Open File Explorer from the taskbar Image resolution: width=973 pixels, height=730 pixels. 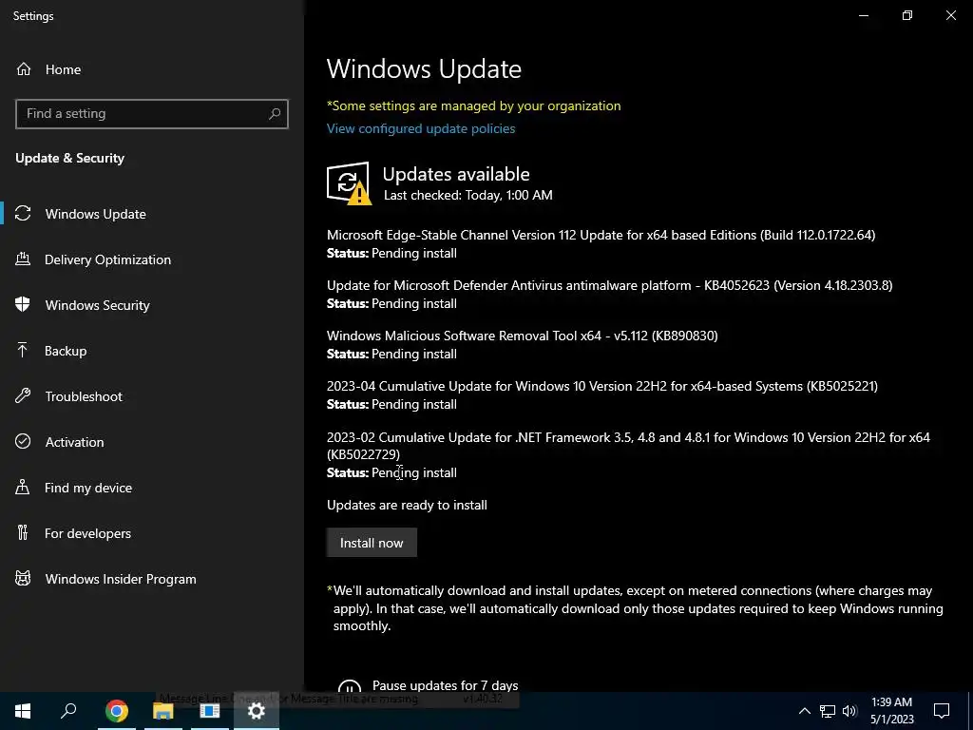click(x=163, y=711)
